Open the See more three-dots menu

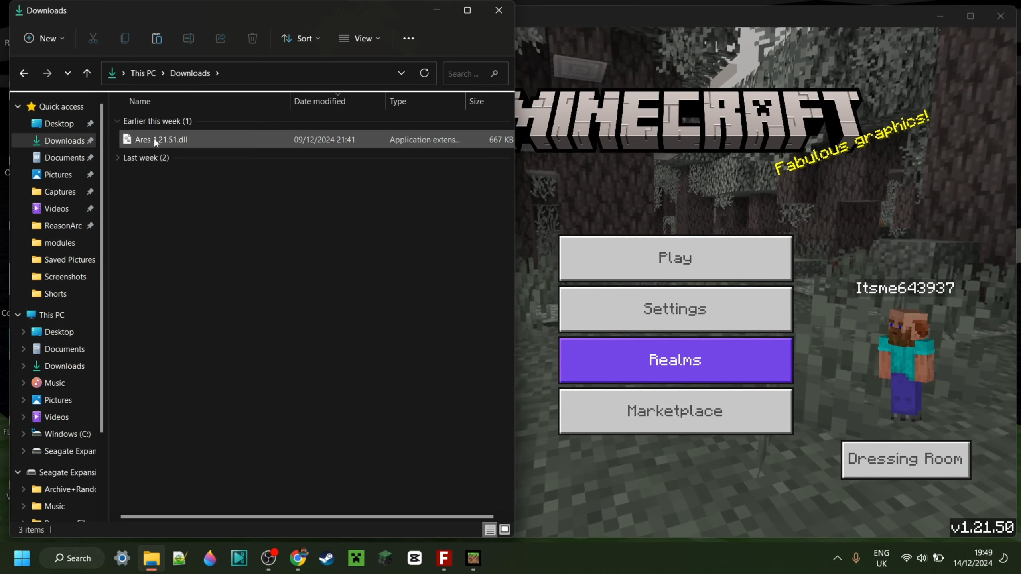click(408, 38)
